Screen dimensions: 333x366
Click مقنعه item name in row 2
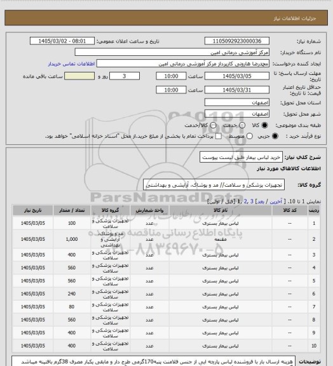pyautogui.click(x=221, y=240)
